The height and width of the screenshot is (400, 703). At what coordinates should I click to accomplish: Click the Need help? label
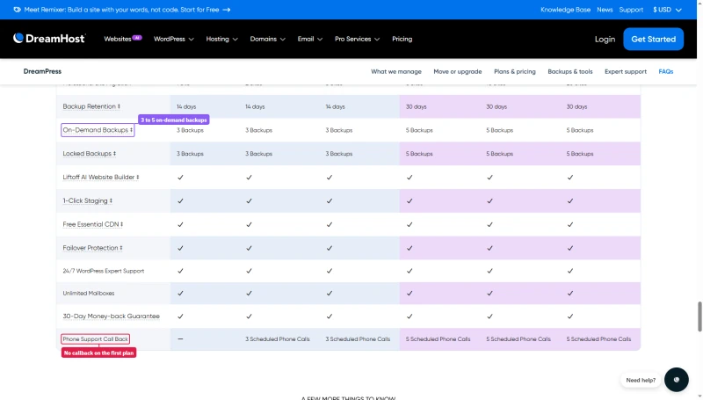pos(641,380)
